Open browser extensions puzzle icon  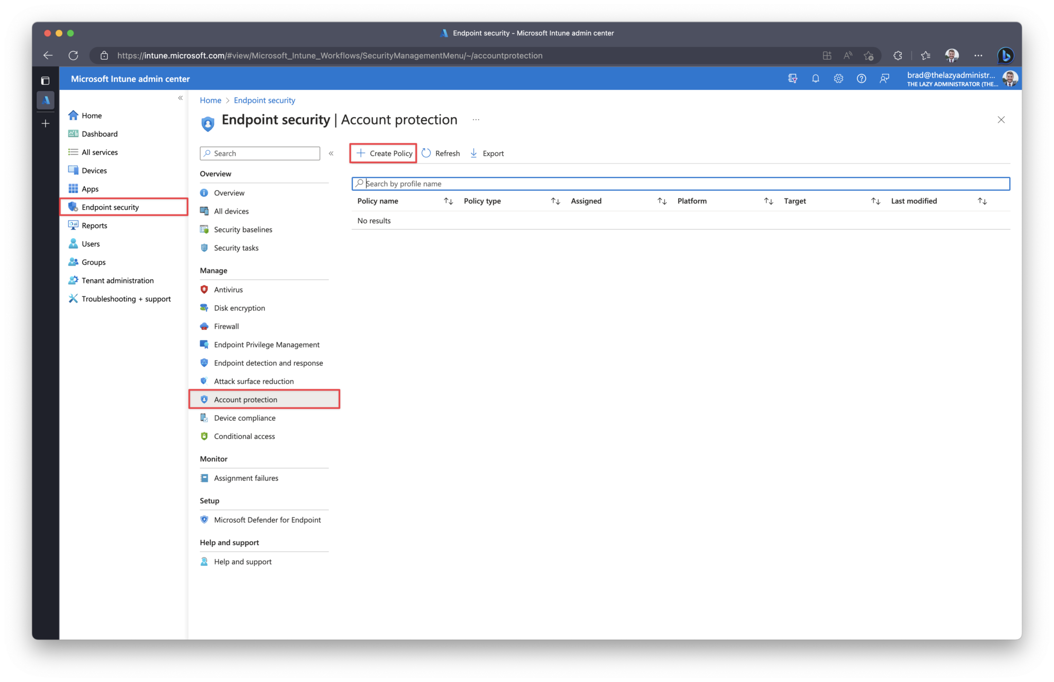coord(898,56)
